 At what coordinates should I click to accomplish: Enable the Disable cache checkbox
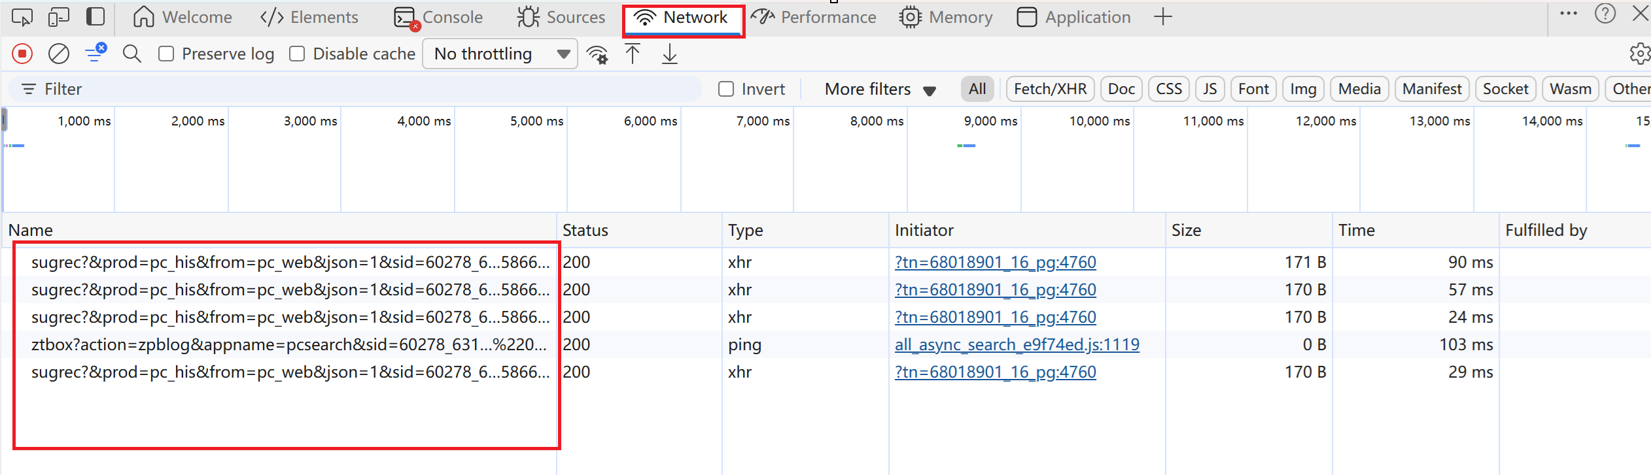tap(297, 54)
